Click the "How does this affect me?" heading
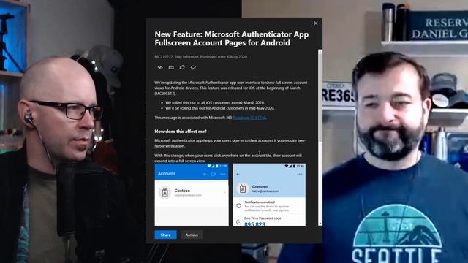This screenshot has width=468, height=263. (x=181, y=131)
